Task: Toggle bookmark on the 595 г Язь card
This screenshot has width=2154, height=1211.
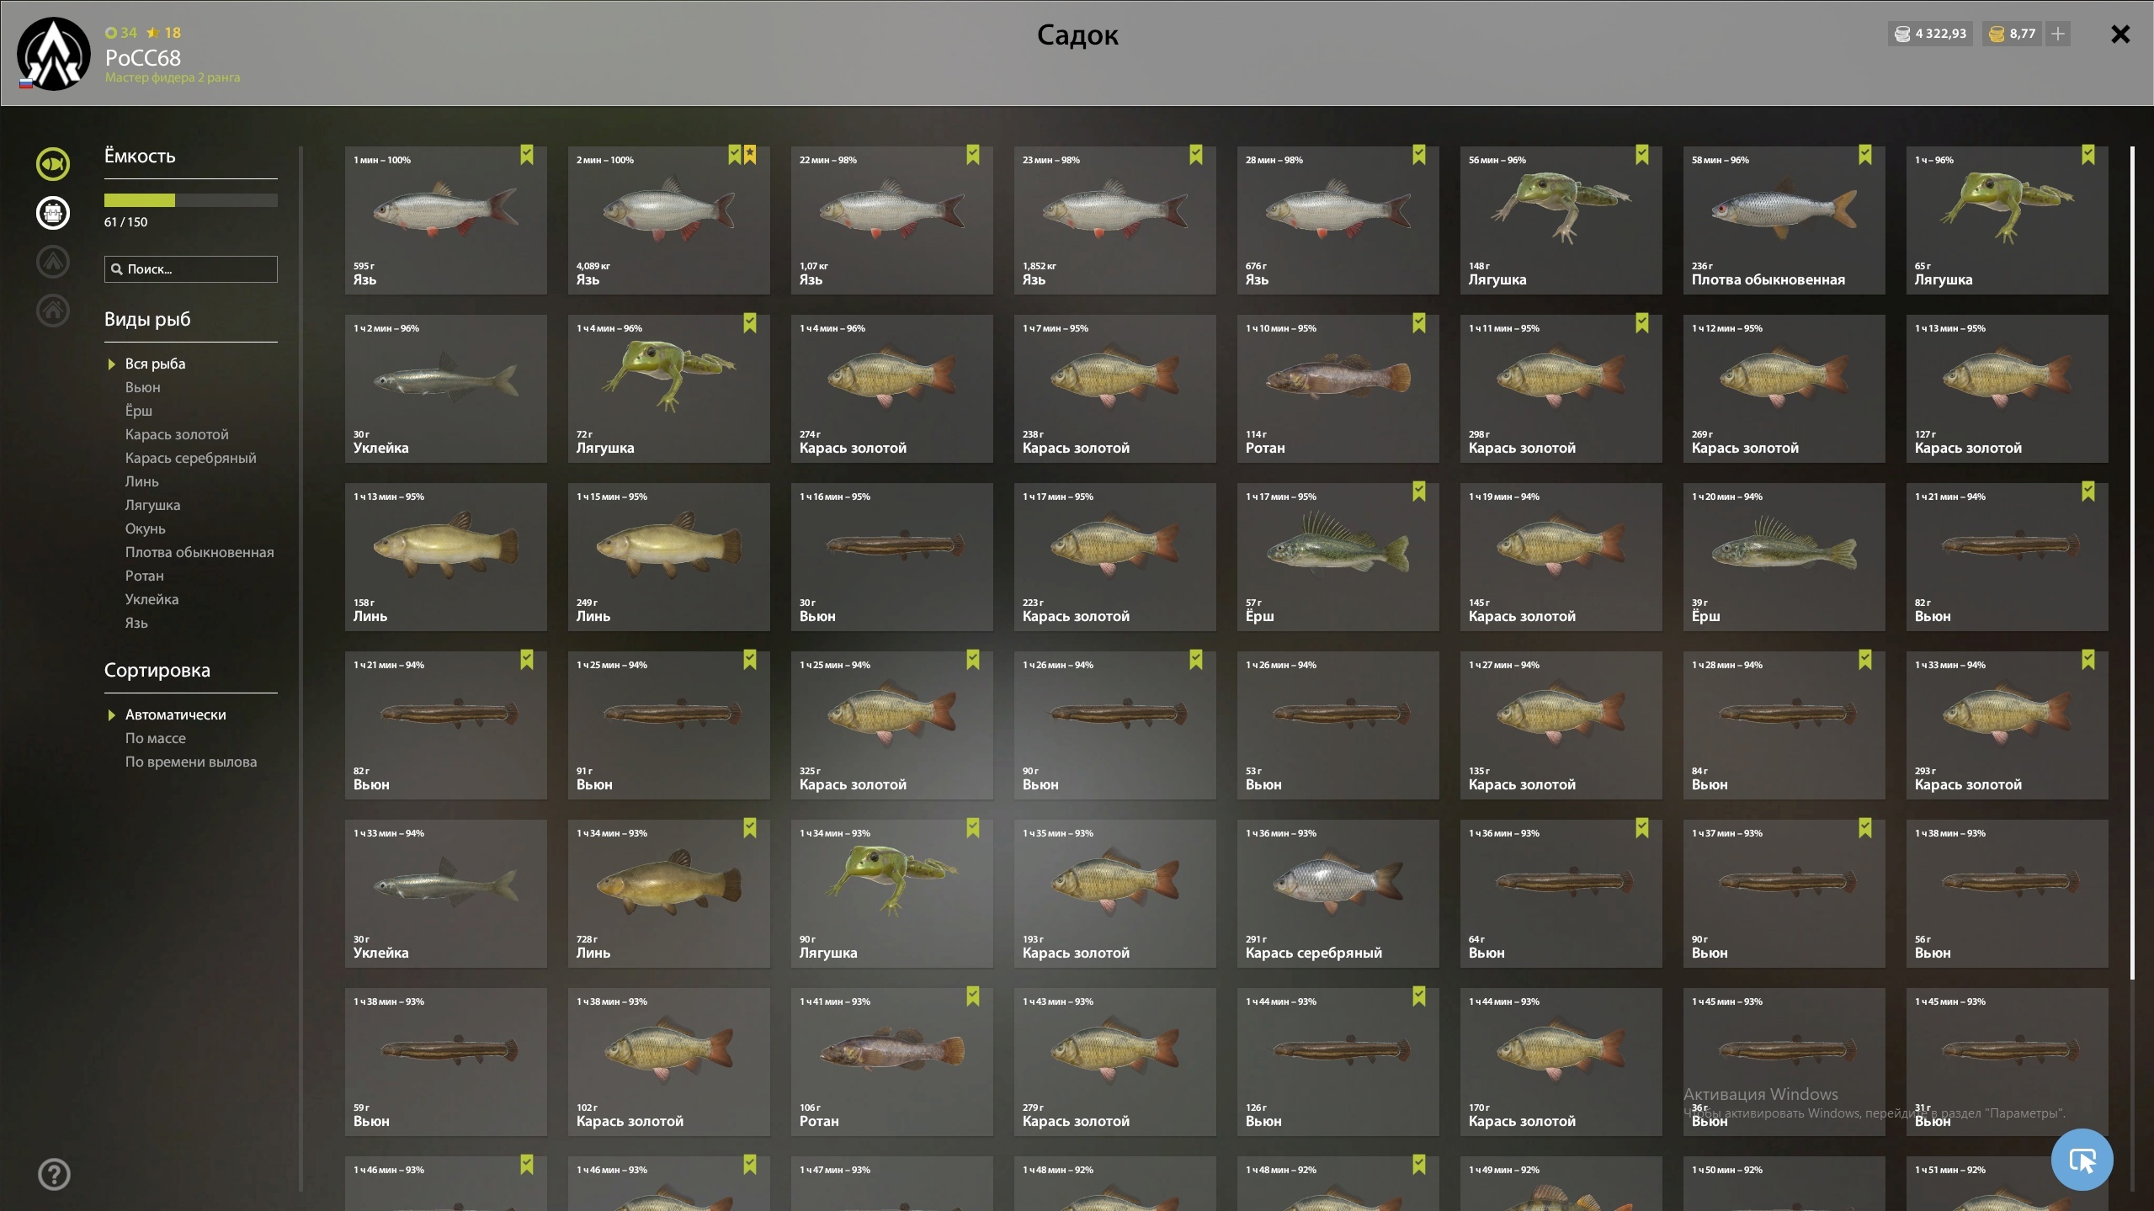Action: [527, 155]
